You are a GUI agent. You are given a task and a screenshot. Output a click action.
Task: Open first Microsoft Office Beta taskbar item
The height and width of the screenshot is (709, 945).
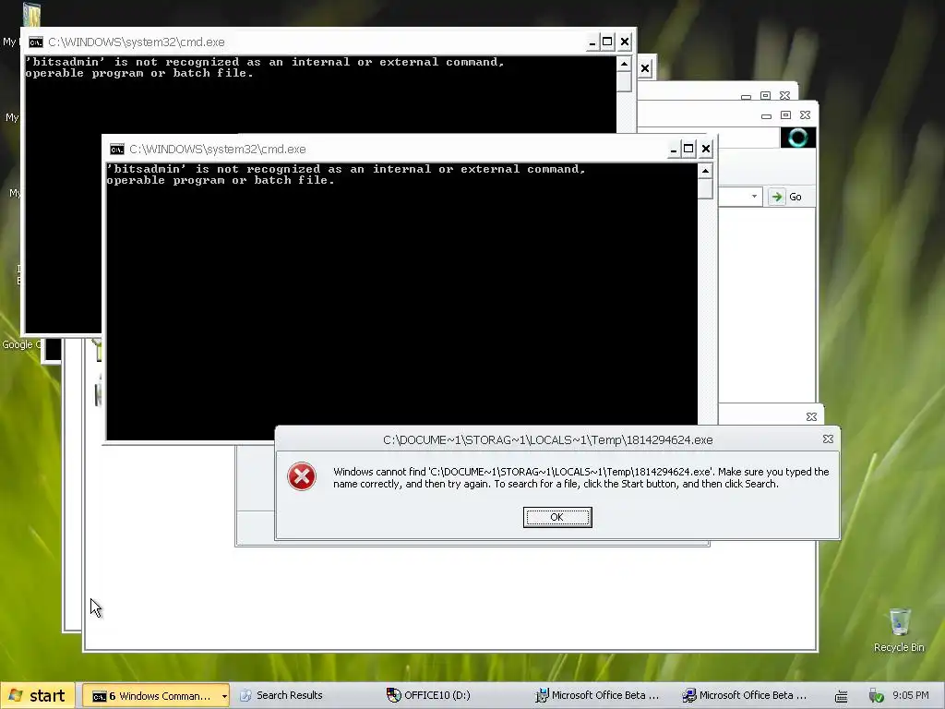[598, 695]
